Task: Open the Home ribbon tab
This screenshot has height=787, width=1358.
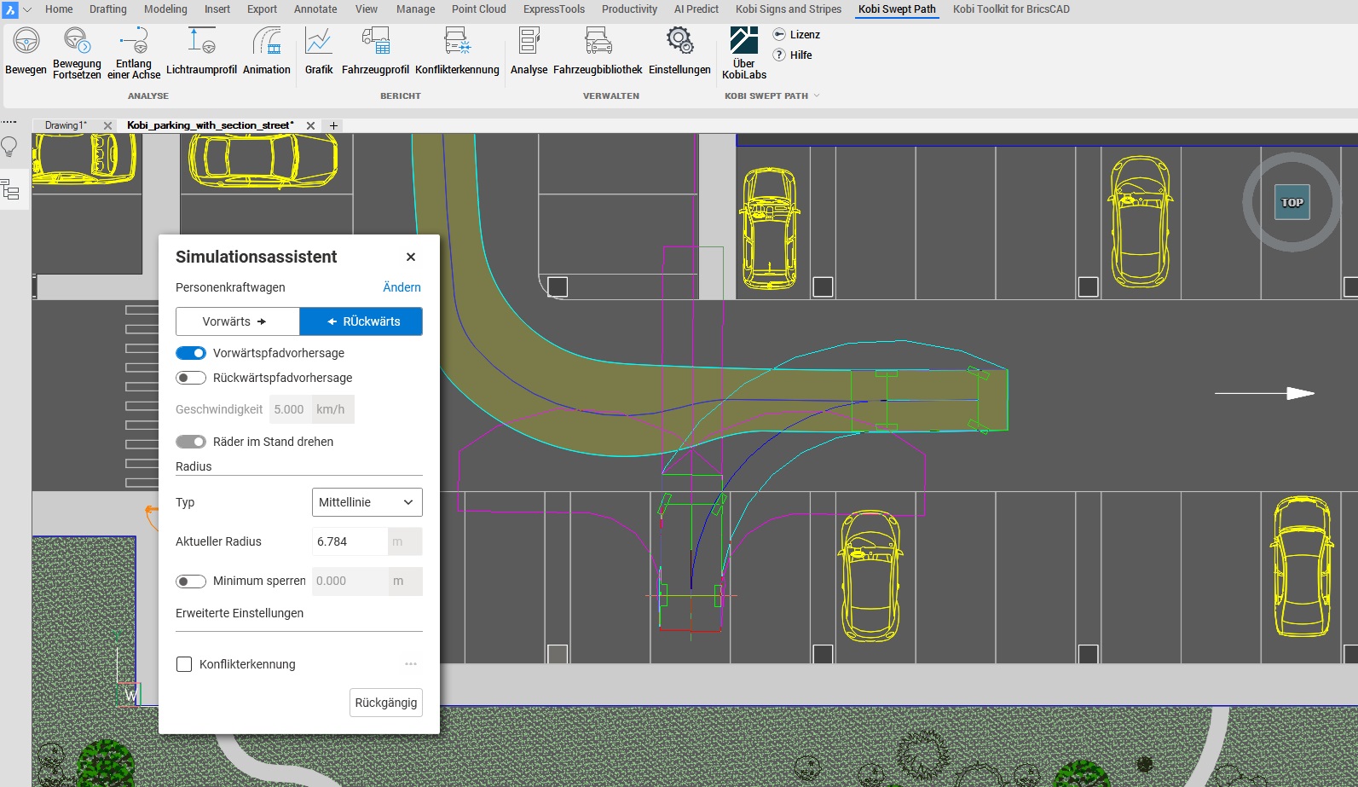Action: click(x=59, y=9)
